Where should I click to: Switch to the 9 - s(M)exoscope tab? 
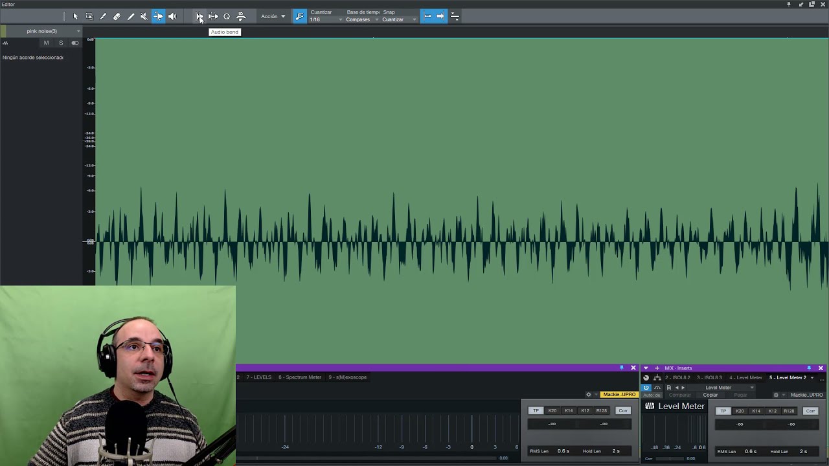click(347, 377)
